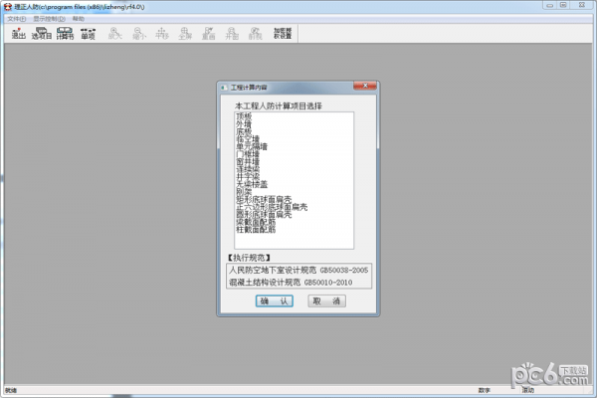Close the 工程计算内容 dialog
Image resolution: width=597 pixels, height=398 pixels.
click(365, 86)
